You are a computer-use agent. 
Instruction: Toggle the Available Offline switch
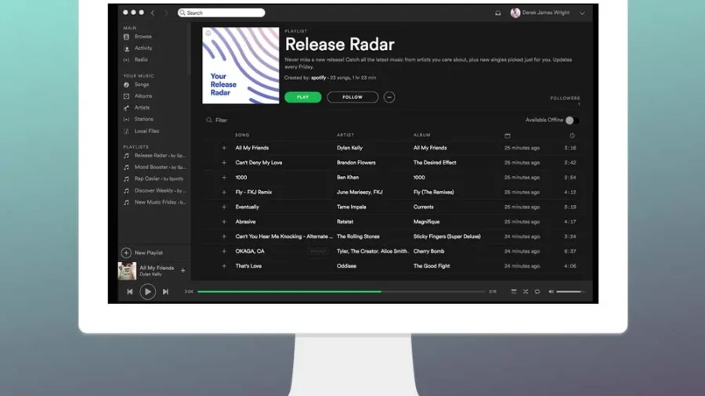point(572,121)
